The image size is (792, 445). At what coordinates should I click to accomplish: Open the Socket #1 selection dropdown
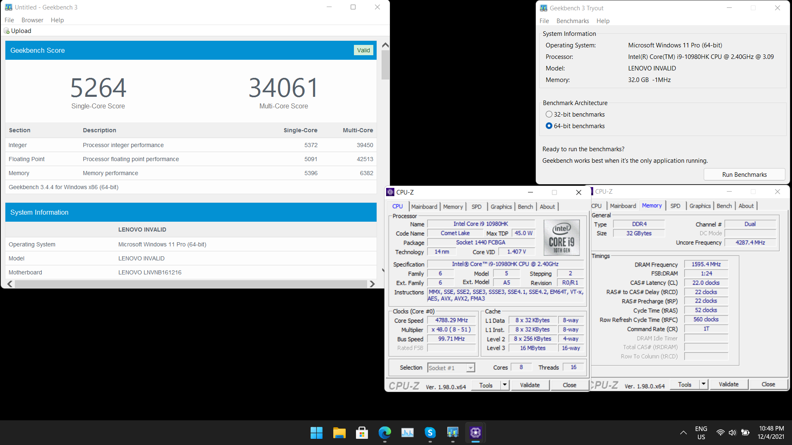tap(451, 368)
